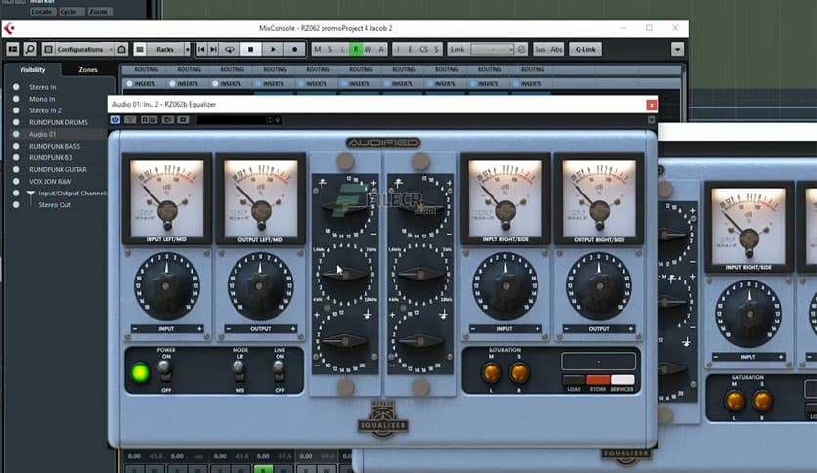817x473 pixels.
Task: Click the red STORE preset button
Action: (598, 380)
